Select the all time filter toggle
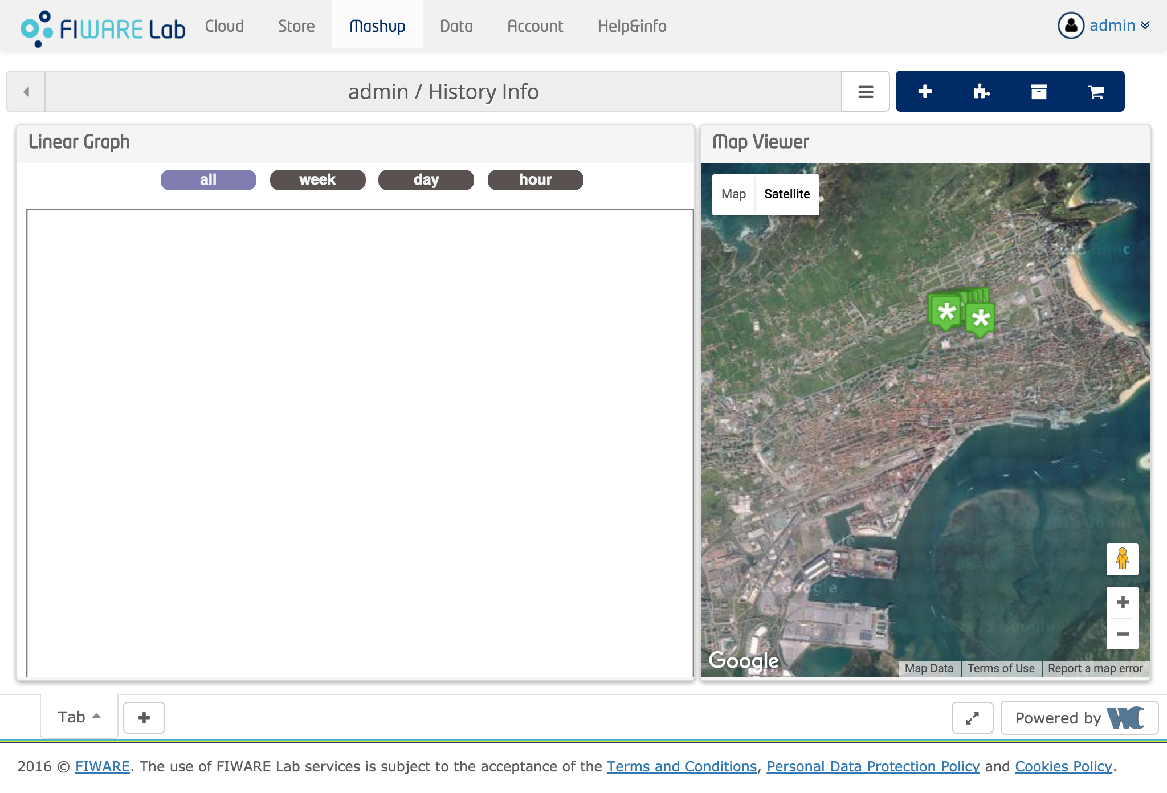This screenshot has height=793, width=1167. coord(208,179)
